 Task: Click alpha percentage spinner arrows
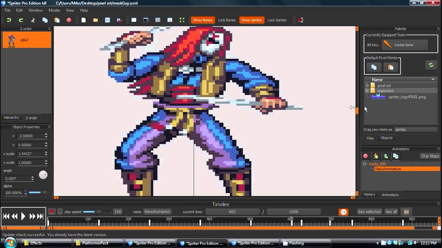point(26,193)
